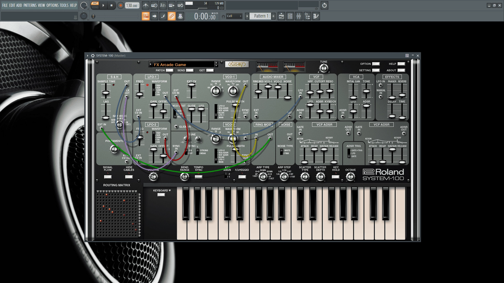Step preset with arrows beside FX Arcade Game
The width and height of the screenshot is (504, 283).
216,64
